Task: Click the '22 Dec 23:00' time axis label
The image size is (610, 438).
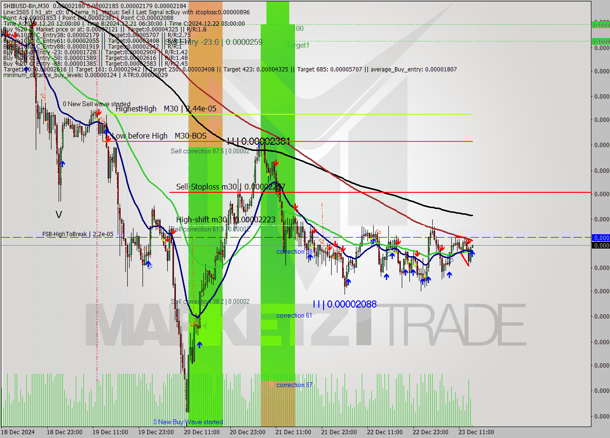Action: point(430,432)
